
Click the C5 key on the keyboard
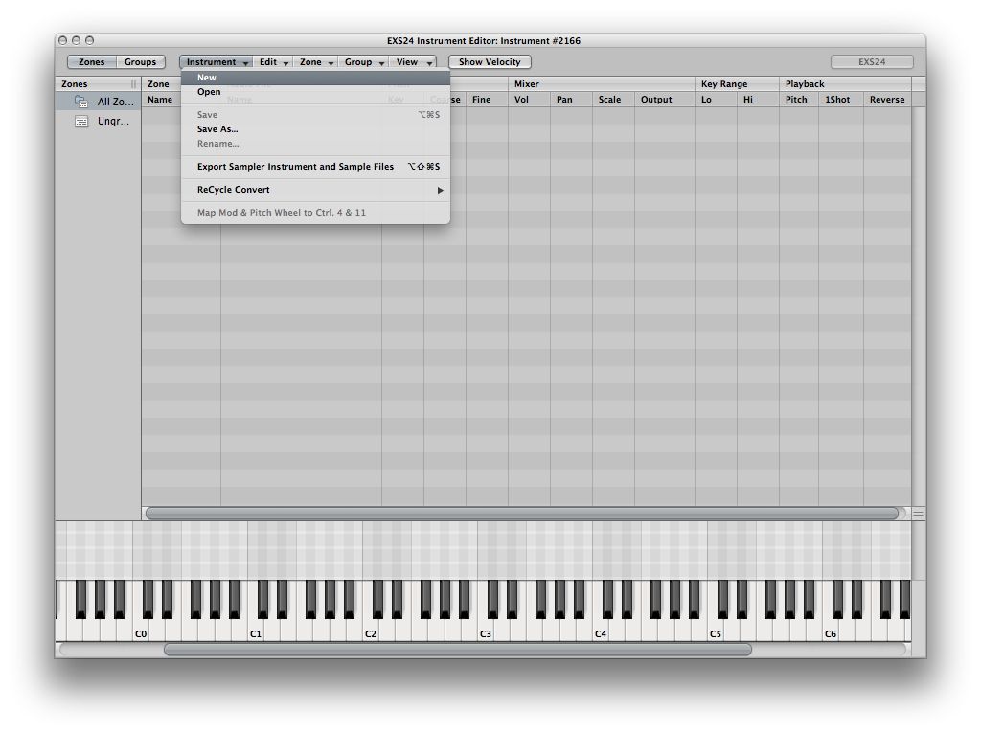(x=716, y=630)
